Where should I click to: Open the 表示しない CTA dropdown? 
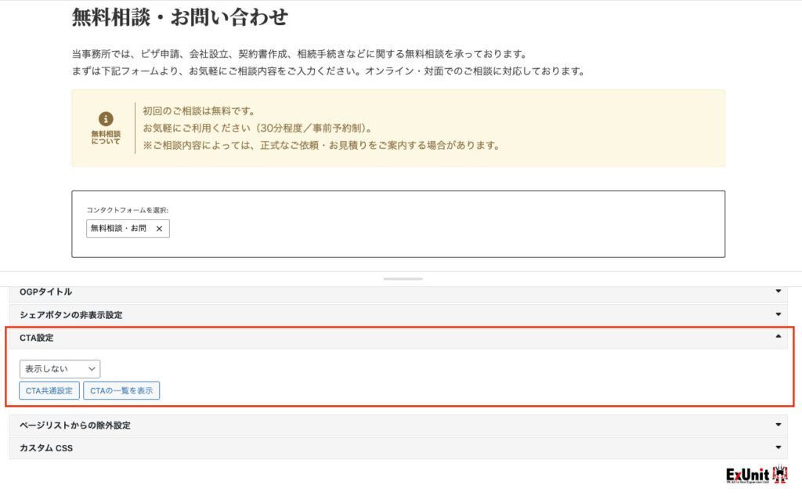click(60, 368)
